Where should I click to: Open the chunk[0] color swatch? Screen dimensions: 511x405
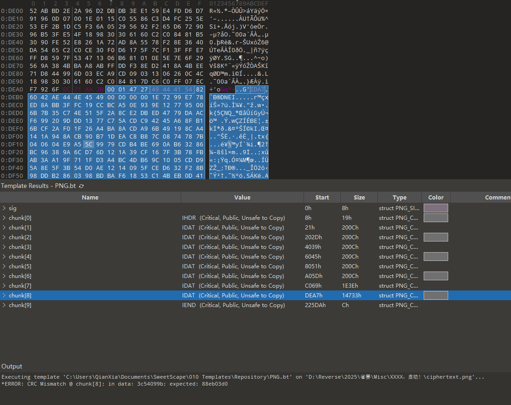click(436, 218)
